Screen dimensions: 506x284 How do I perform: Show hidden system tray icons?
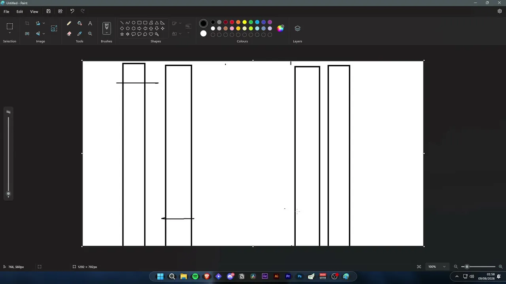pos(457,277)
